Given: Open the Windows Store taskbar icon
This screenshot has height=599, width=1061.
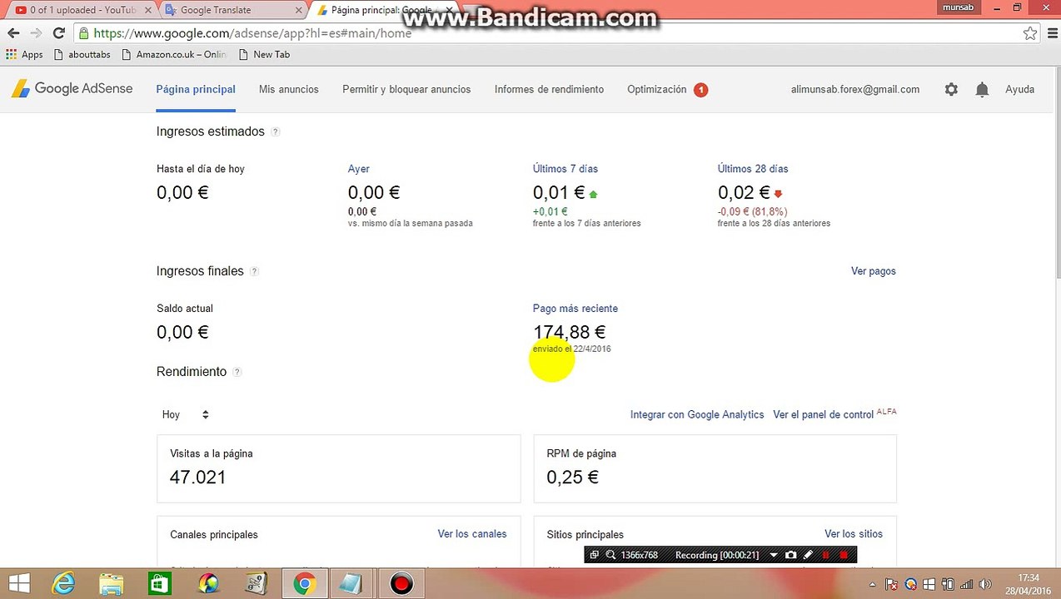Looking at the screenshot, I should point(159,584).
